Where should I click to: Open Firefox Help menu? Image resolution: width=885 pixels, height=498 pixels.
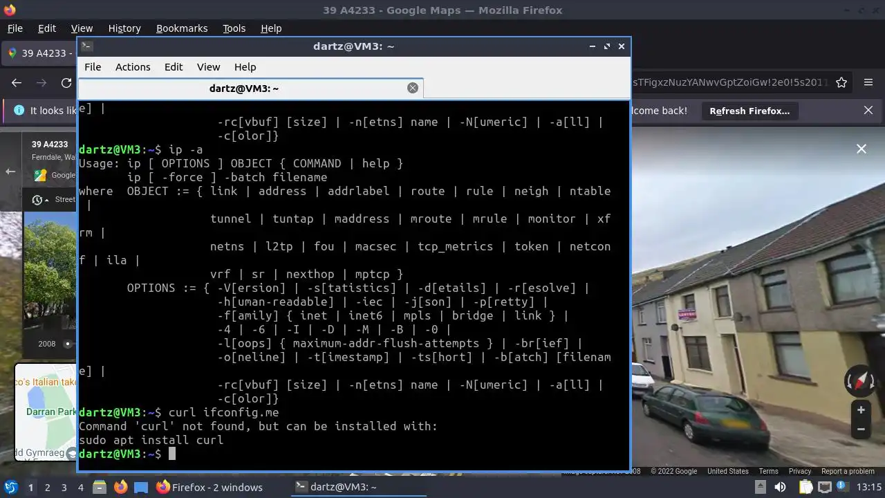(x=271, y=28)
